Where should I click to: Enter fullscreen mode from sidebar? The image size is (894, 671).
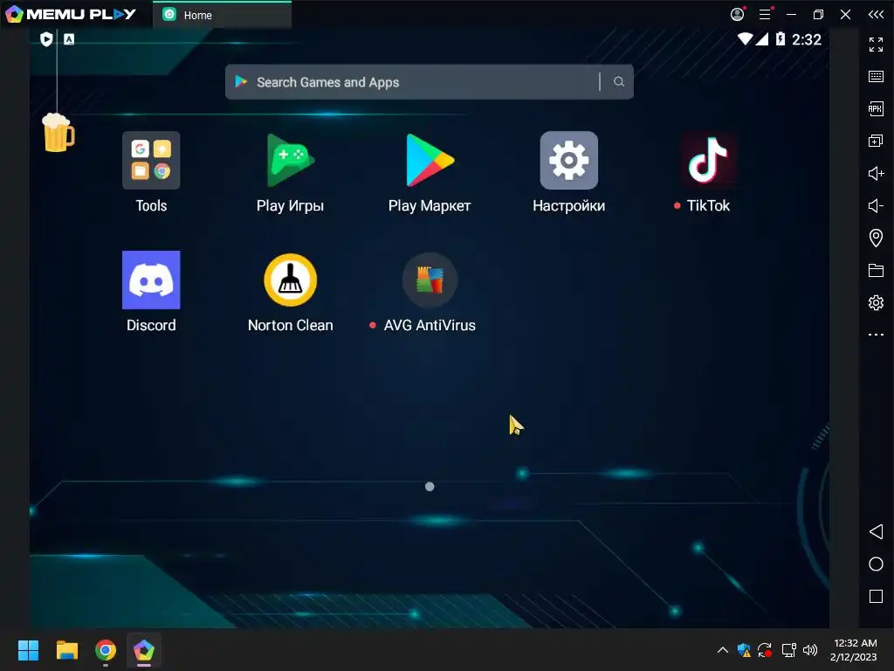coord(876,44)
